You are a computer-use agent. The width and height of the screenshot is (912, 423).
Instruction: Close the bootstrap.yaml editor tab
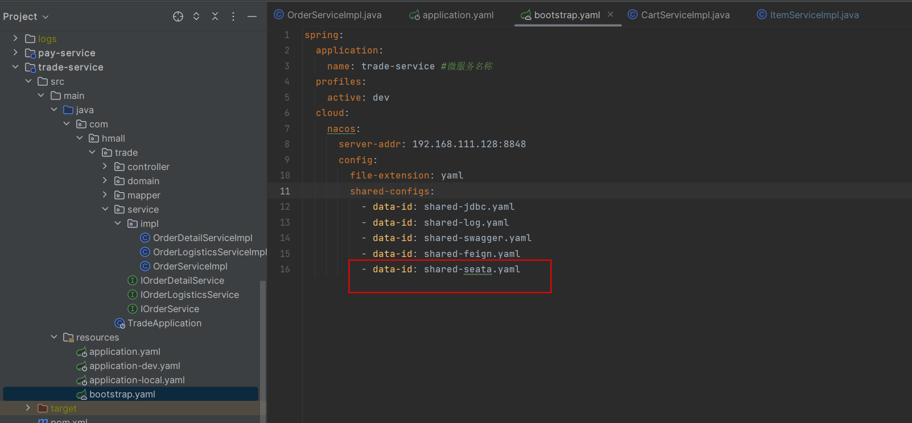[x=610, y=15]
